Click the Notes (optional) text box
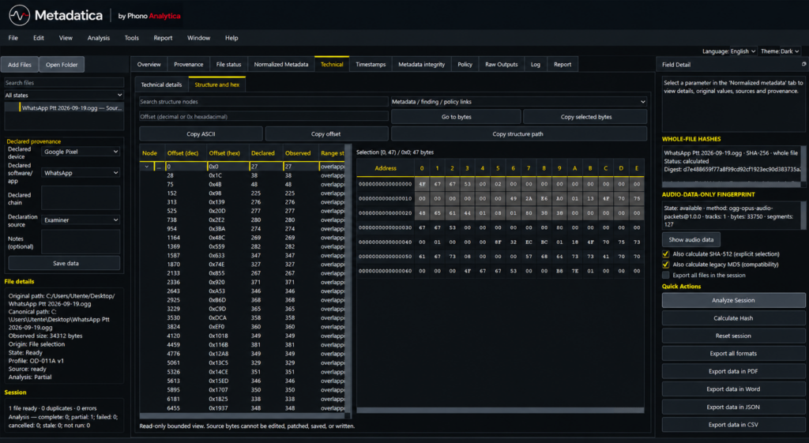Viewport: 809px width, 443px height. tap(81, 242)
